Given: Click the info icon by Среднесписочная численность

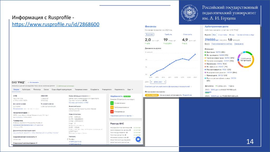Looking at the screenshot, I should pyautogui.click(x=36, y=137).
